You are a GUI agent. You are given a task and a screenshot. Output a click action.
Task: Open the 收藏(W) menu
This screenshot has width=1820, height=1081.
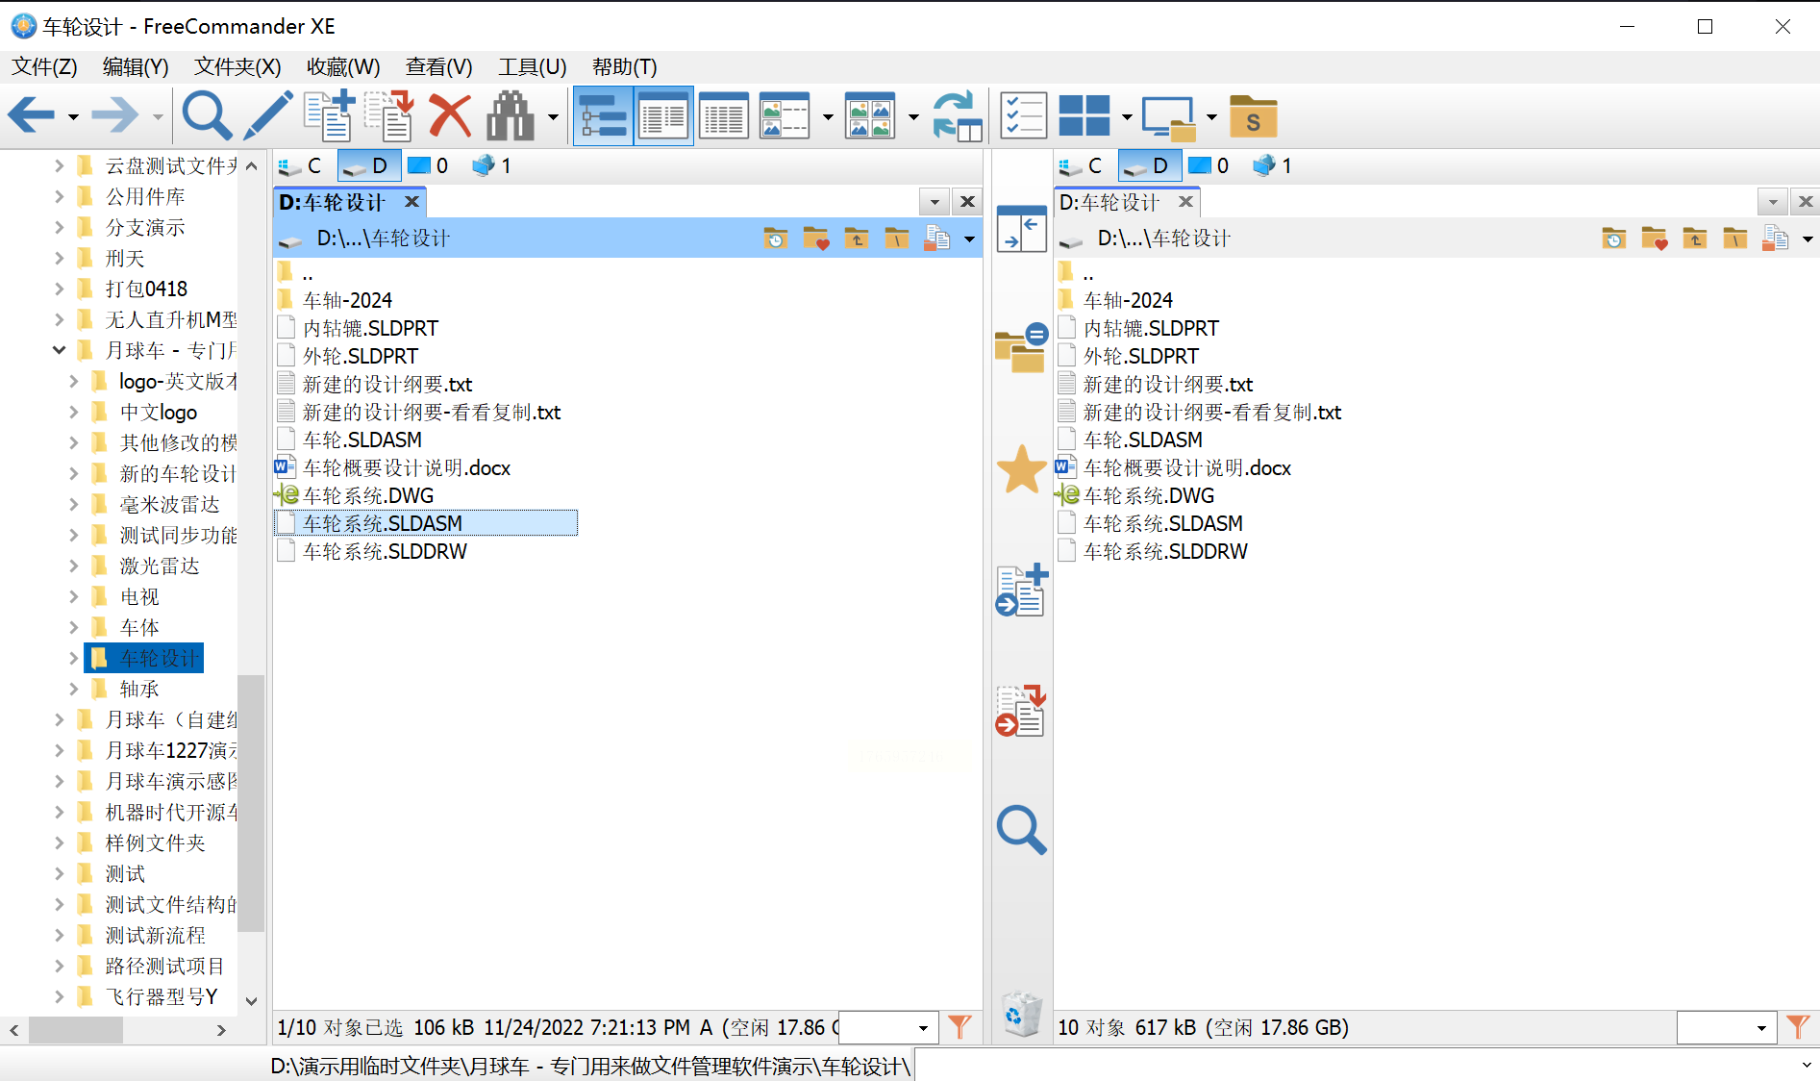coord(343,66)
